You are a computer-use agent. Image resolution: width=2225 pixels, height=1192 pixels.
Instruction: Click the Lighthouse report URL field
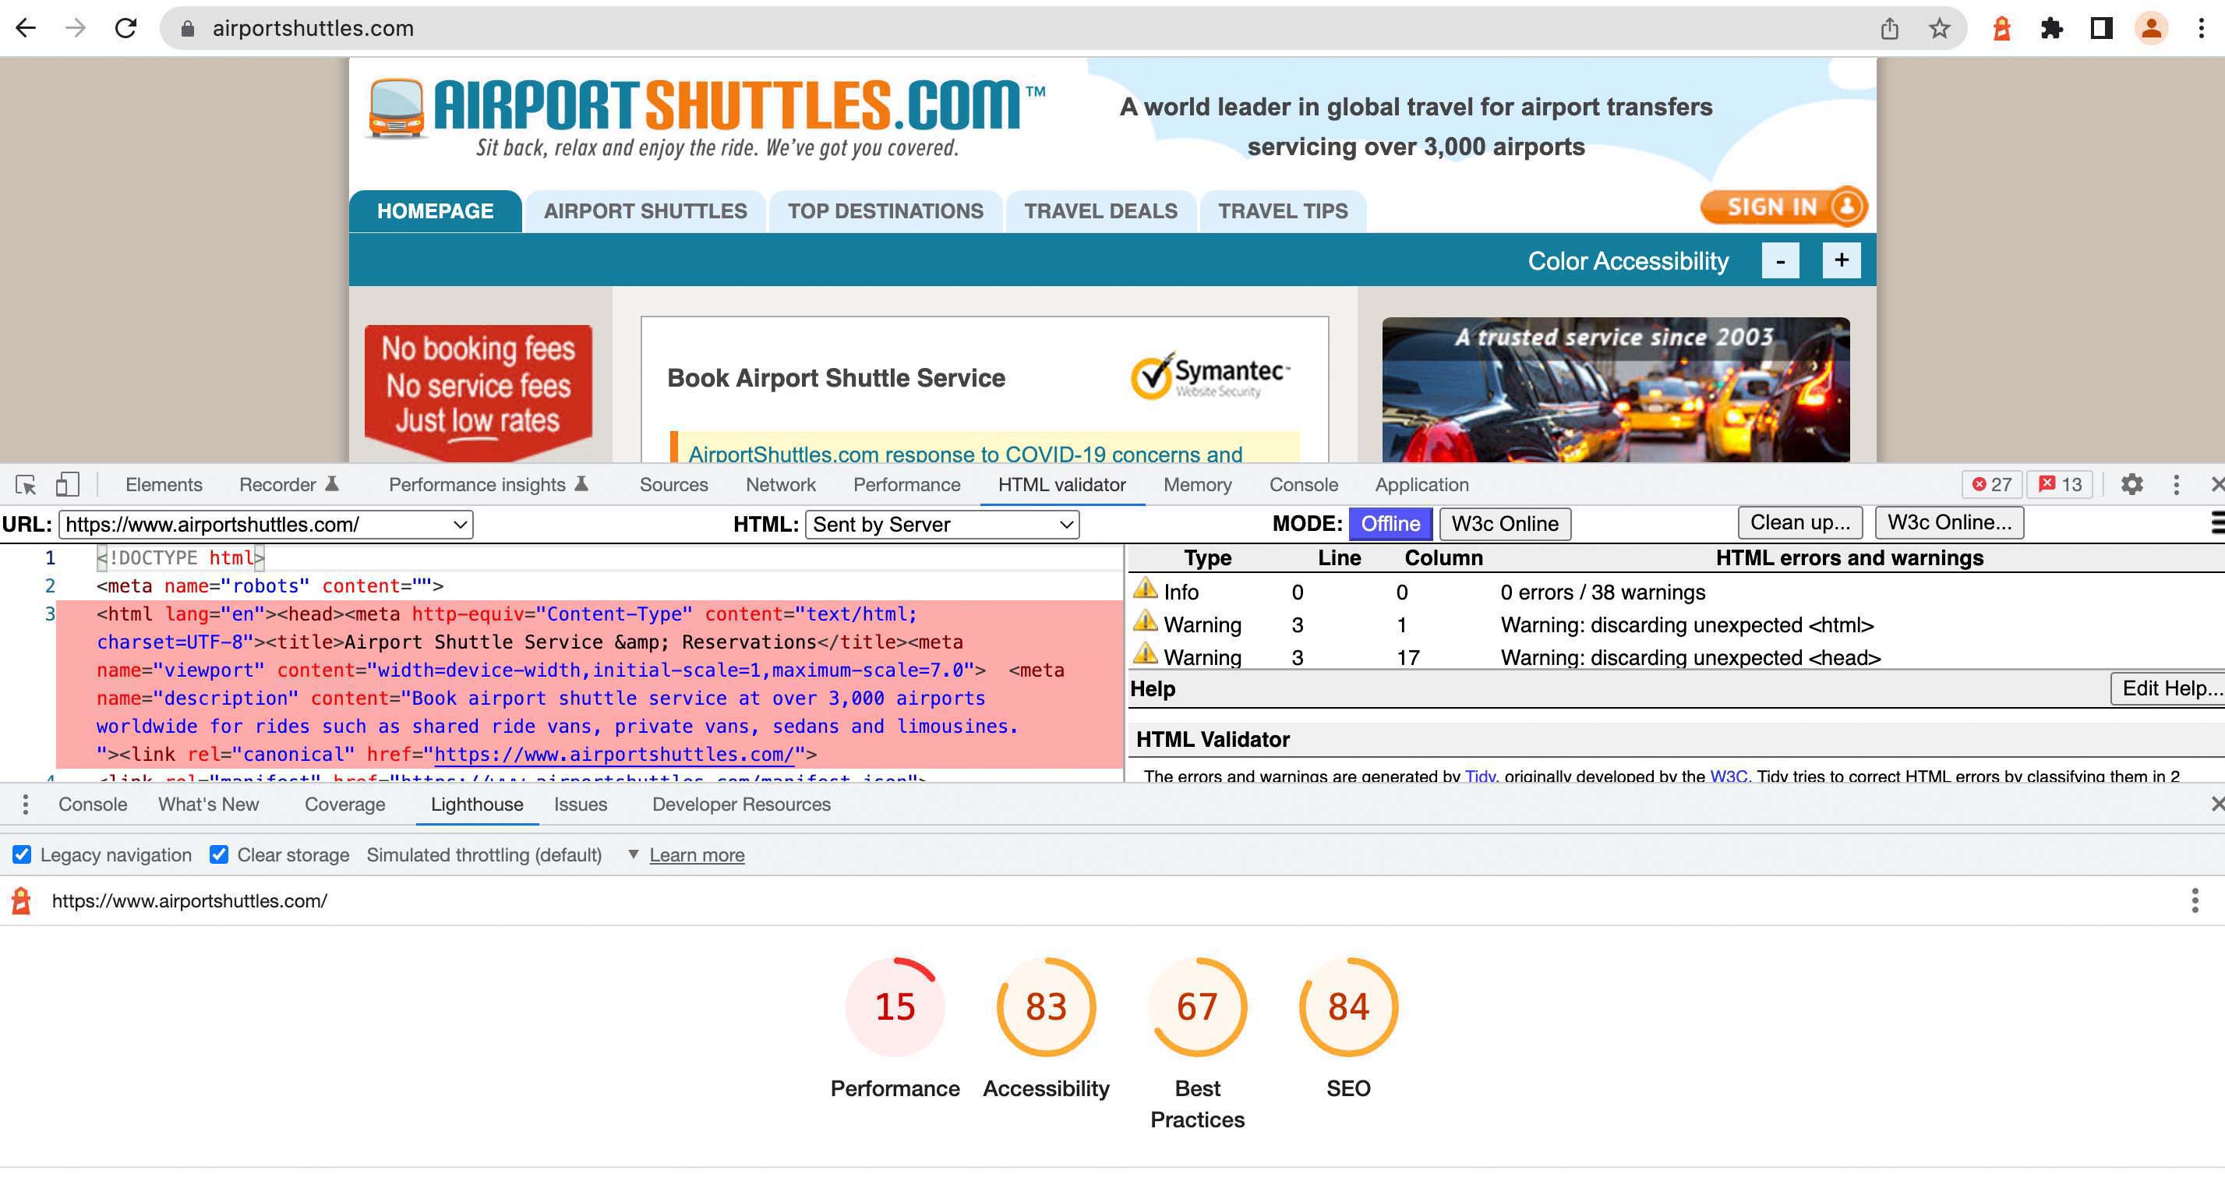click(x=189, y=901)
